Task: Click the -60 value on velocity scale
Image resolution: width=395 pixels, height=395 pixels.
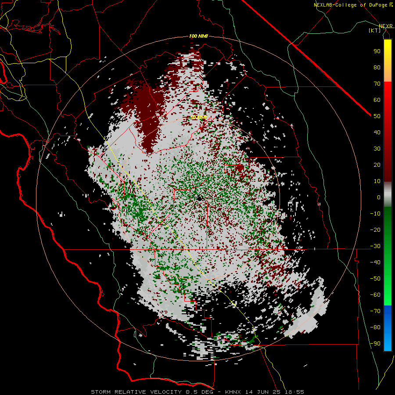Action: point(375,295)
